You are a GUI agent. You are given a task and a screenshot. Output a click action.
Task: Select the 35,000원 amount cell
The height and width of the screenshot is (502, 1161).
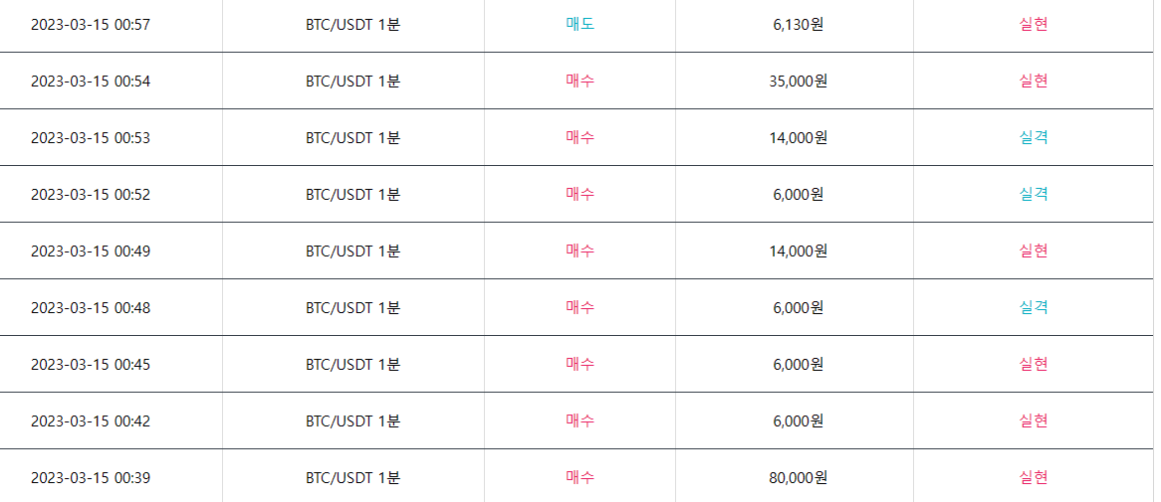[798, 82]
